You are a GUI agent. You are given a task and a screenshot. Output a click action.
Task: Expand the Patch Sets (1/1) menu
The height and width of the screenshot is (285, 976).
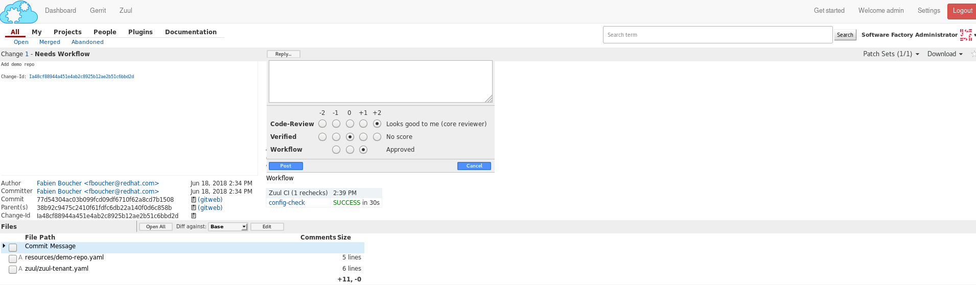pos(891,54)
